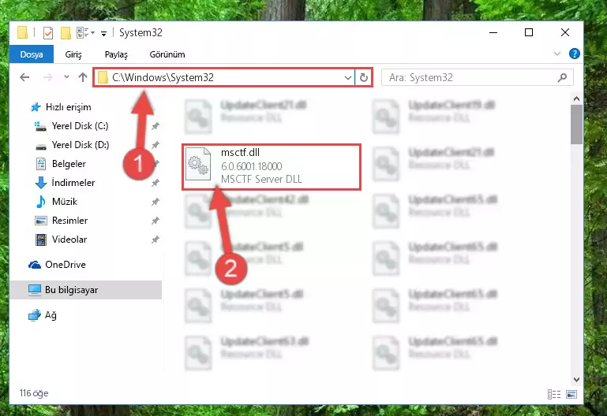
Task: Click the Hızlı erişim star icon
Action: coord(36,107)
